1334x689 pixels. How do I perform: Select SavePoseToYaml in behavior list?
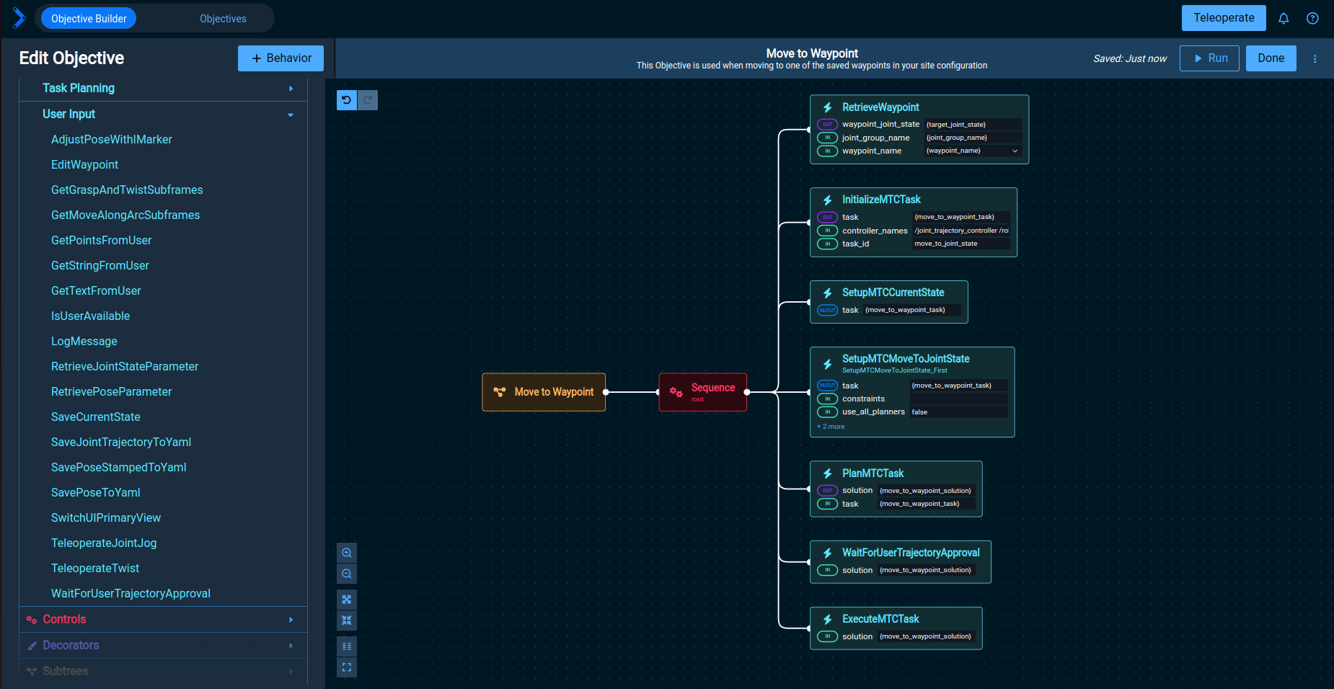pyautogui.click(x=96, y=493)
